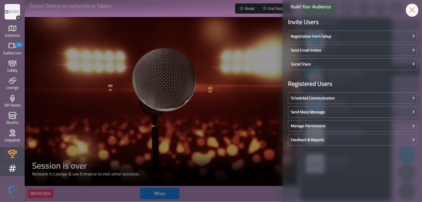This screenshot has width=422, height=202.
Task: Open the Manage Permissions panel
Action: (352, 126)
